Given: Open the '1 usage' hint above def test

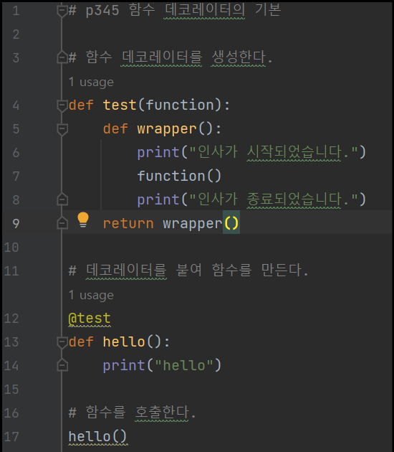Looking at the screenshot, I should tap(91, 83).
